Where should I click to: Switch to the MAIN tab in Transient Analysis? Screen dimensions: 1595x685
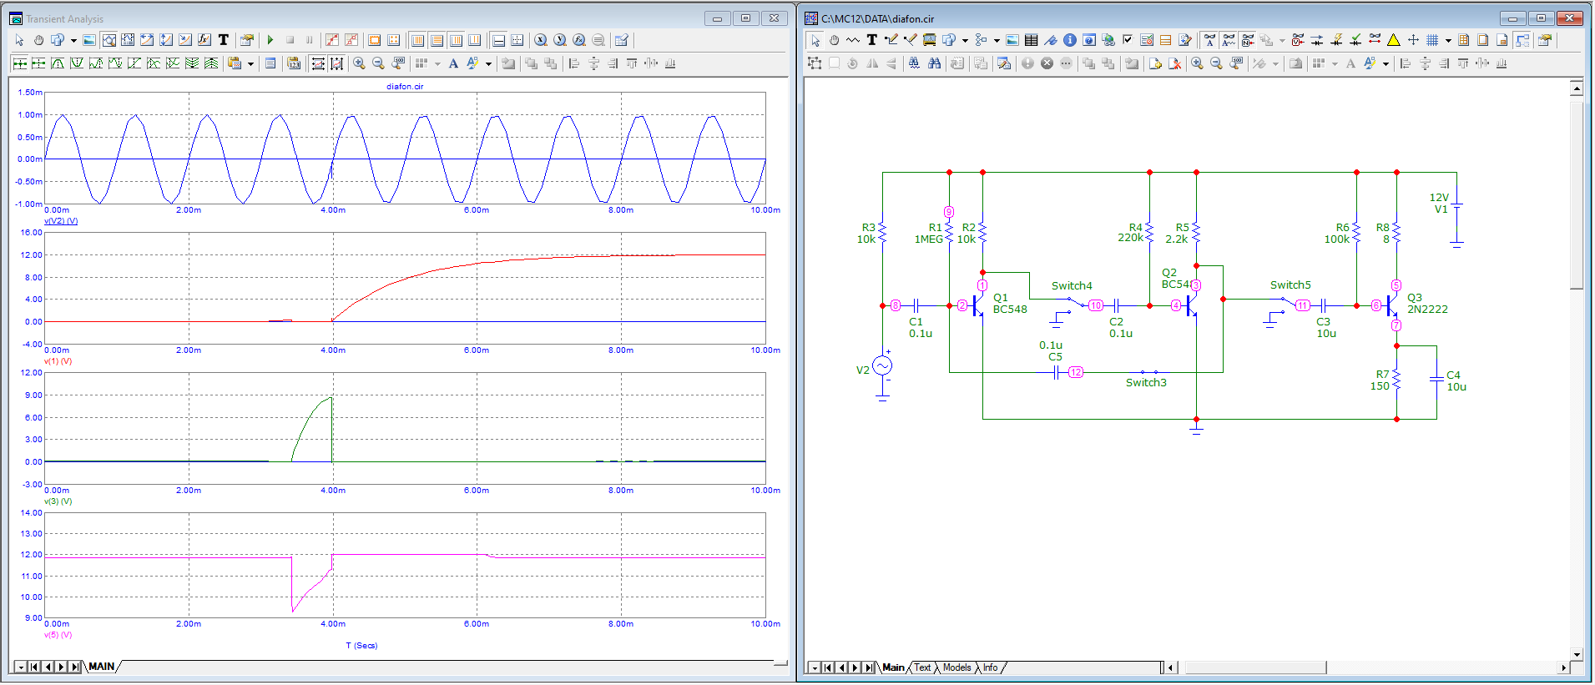(102, 667)
